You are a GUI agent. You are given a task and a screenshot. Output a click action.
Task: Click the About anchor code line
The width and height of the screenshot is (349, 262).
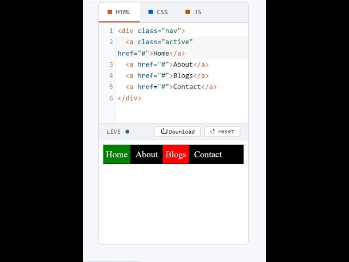click(x=167, y=64)
